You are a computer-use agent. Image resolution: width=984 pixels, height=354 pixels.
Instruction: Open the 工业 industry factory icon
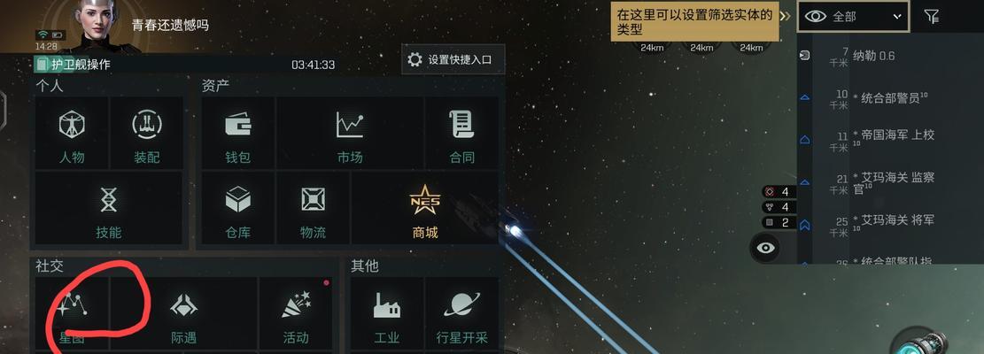click(386, 313)
